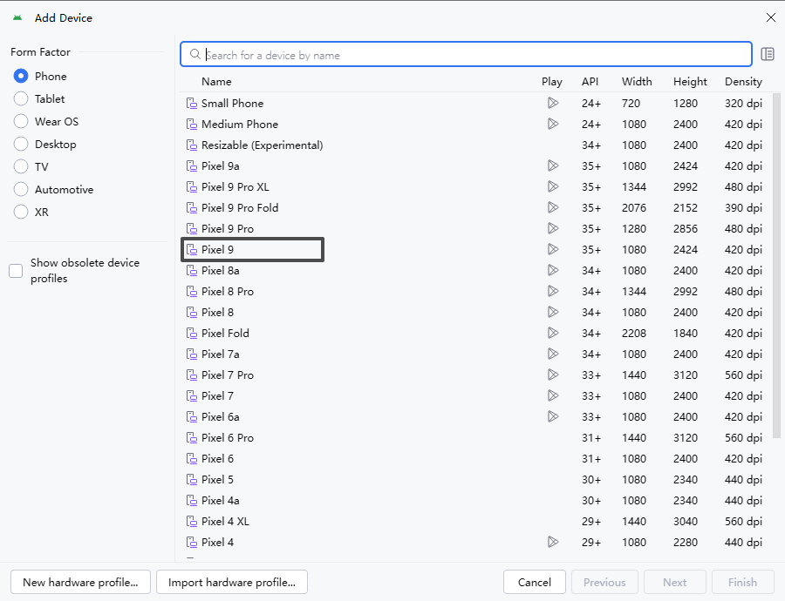Sort devices by the Height column header
The height and width of the screenshot is (601, 785).
pyautogui.click(x=690, y=82)
